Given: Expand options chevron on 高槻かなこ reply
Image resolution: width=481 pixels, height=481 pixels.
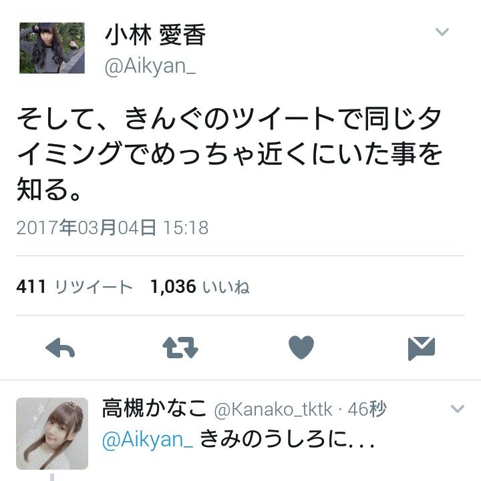Looking at the screenshot, I should (458, 408).
